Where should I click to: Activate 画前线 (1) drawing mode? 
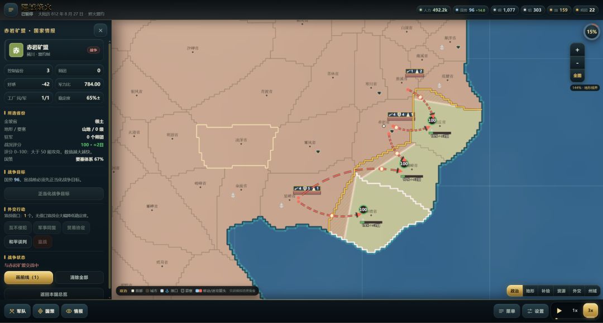[28, 277]
